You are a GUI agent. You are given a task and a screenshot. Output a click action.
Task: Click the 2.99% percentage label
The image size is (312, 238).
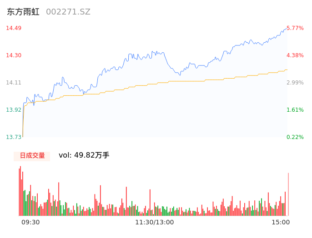click(x=295, y=83)
